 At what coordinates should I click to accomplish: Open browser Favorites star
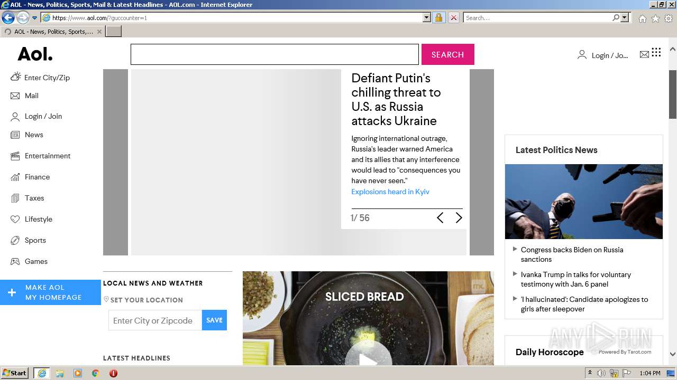(x=655, y=18)
